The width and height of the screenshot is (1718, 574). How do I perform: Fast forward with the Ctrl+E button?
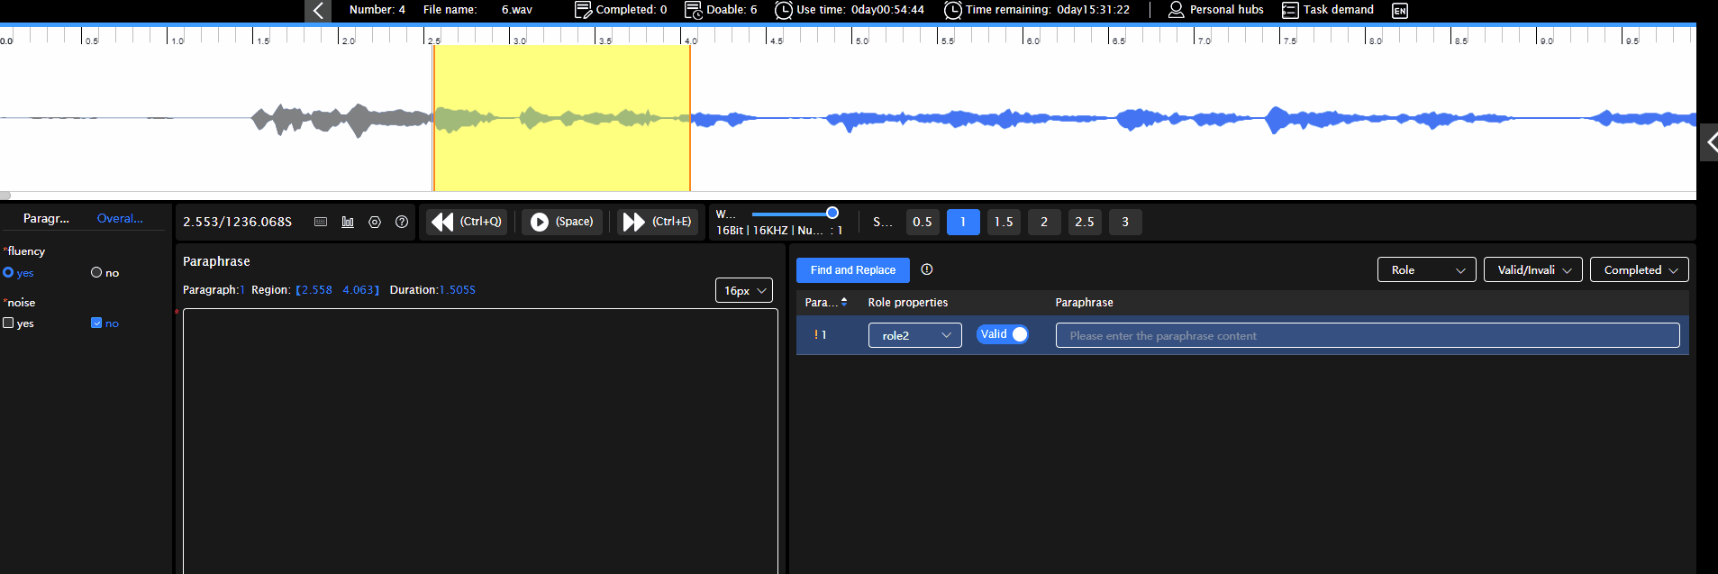coord(658,222)
